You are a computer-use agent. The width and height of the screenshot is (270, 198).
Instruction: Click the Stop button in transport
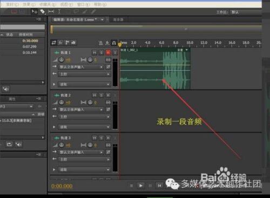tap(132, 186)
